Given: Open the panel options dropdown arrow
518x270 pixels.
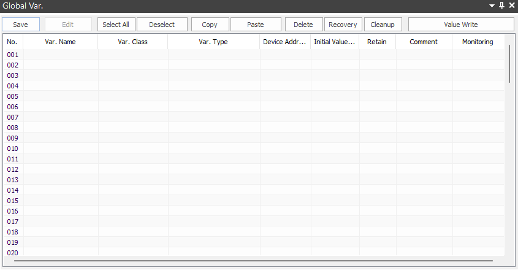Looking at the screenshot, I should coord(492,6).
